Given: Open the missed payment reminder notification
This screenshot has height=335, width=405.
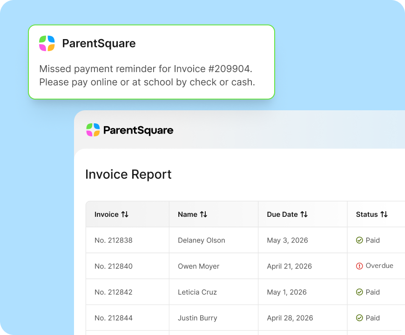Looking at the screenshot, I should click(151, 62).
